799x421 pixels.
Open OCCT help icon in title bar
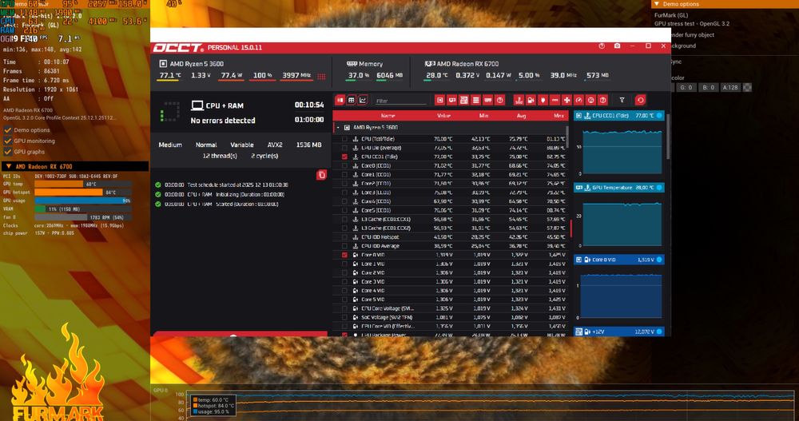[602, 46]
